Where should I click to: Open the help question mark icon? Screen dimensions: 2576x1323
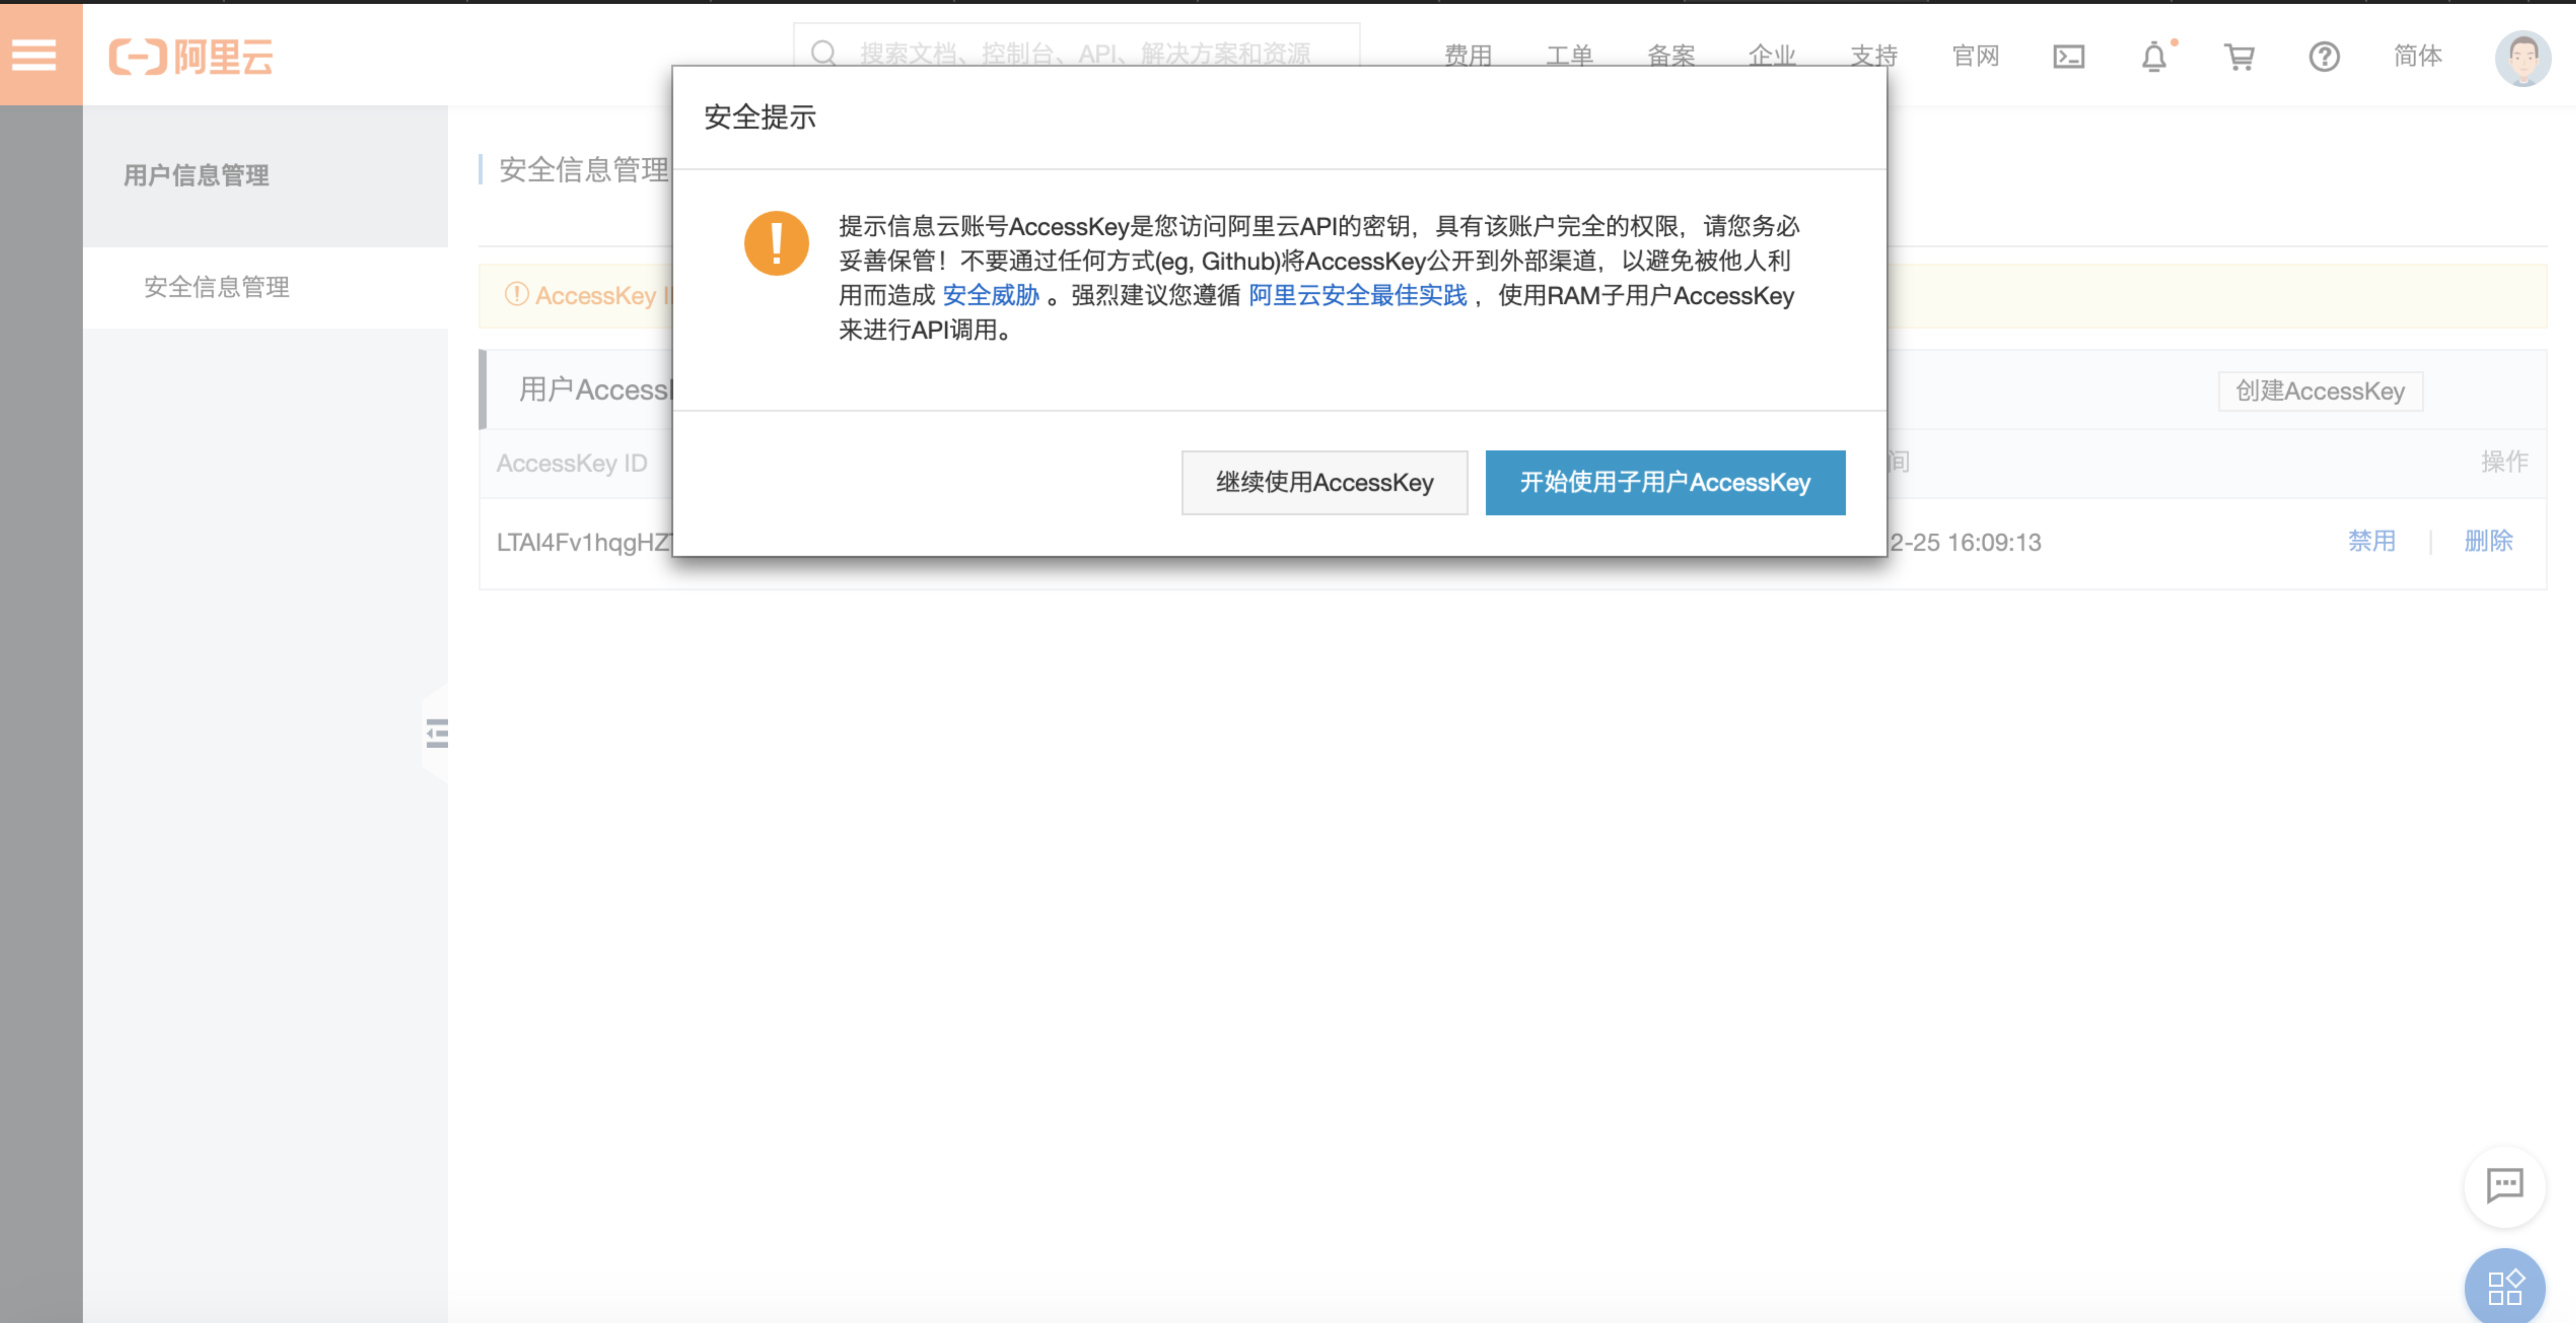click(x=2324, y=56)
